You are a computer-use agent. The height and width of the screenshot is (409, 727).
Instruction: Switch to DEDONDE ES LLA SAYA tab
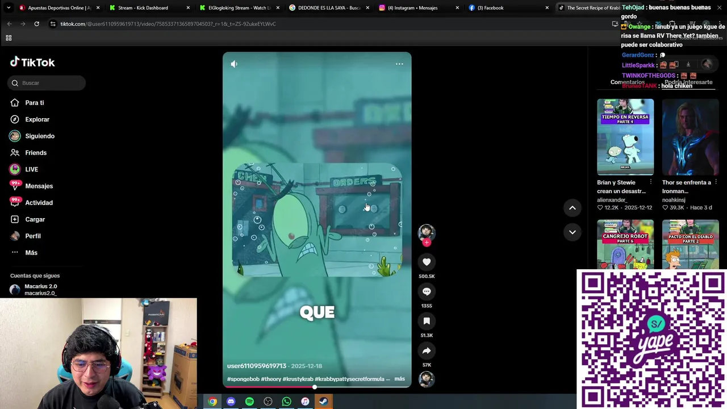pos(329,8)
